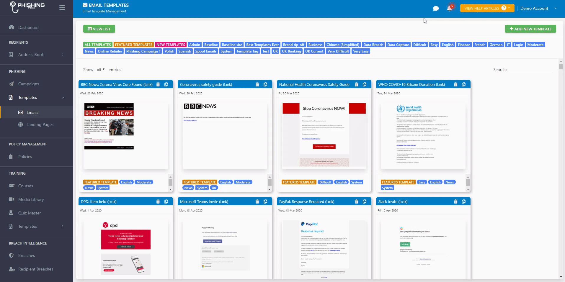Viewport: 565px width, 282px height.
Task: Duplicate WHO COVID-19 Bitcoin Donation template
Action: tap(464, 84)
